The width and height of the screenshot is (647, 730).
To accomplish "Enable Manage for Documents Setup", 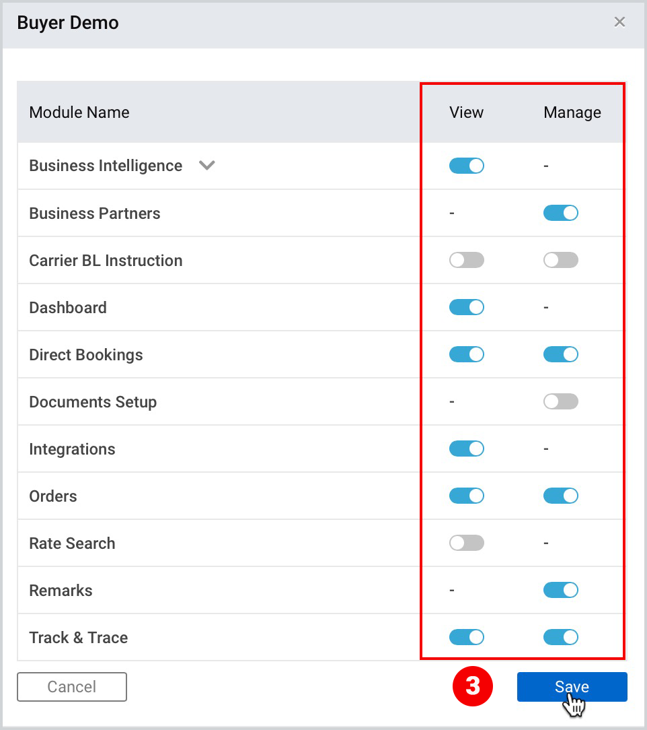I will 560,401.
